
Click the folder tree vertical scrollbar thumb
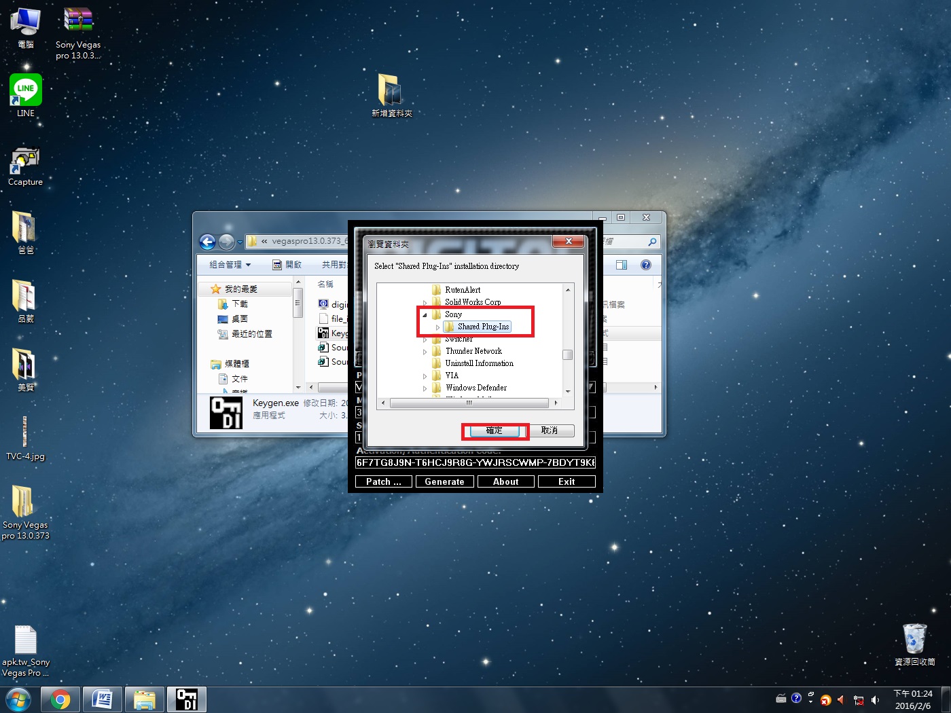coord(568,354)
